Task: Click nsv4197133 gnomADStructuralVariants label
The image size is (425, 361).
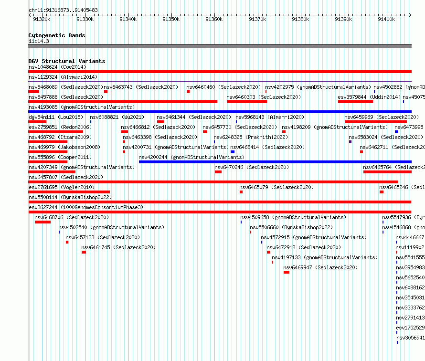Action: coord(325,257)
